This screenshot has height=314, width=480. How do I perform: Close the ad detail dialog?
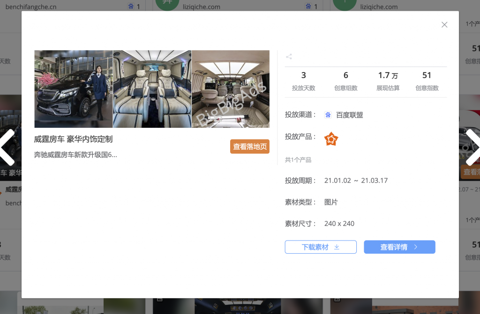[444, 25]
